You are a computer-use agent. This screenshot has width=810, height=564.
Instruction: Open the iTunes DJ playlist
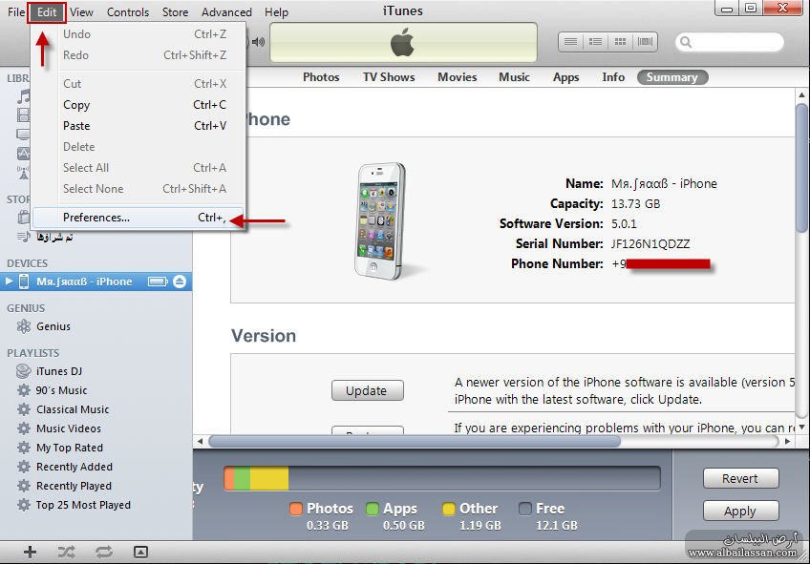click(x=59, y=371)
